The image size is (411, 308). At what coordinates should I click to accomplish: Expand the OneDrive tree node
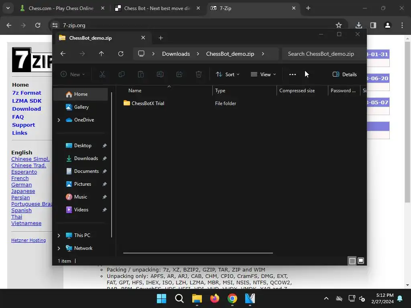pyautogui.click(x=59, y=120)
